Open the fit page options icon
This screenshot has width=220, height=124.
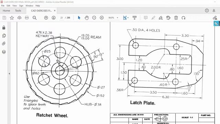(125, 18)
